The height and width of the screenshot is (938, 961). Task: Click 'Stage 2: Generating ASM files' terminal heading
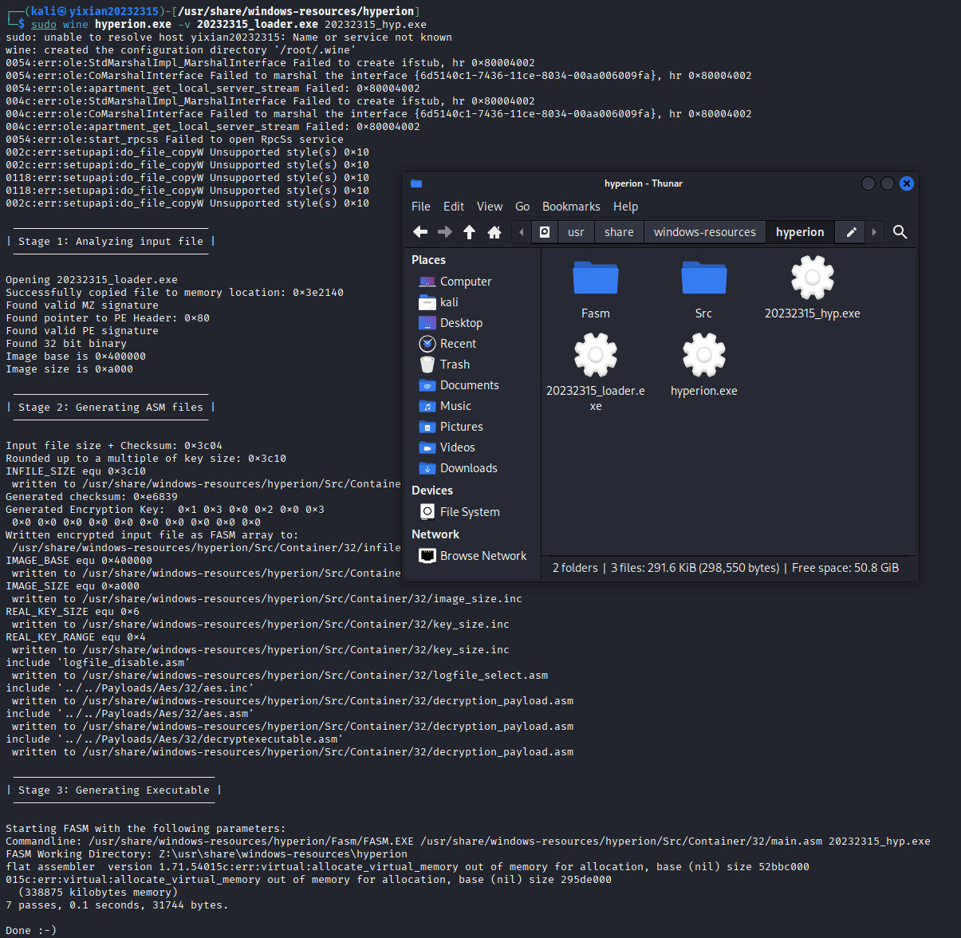[x=111, y=408]
